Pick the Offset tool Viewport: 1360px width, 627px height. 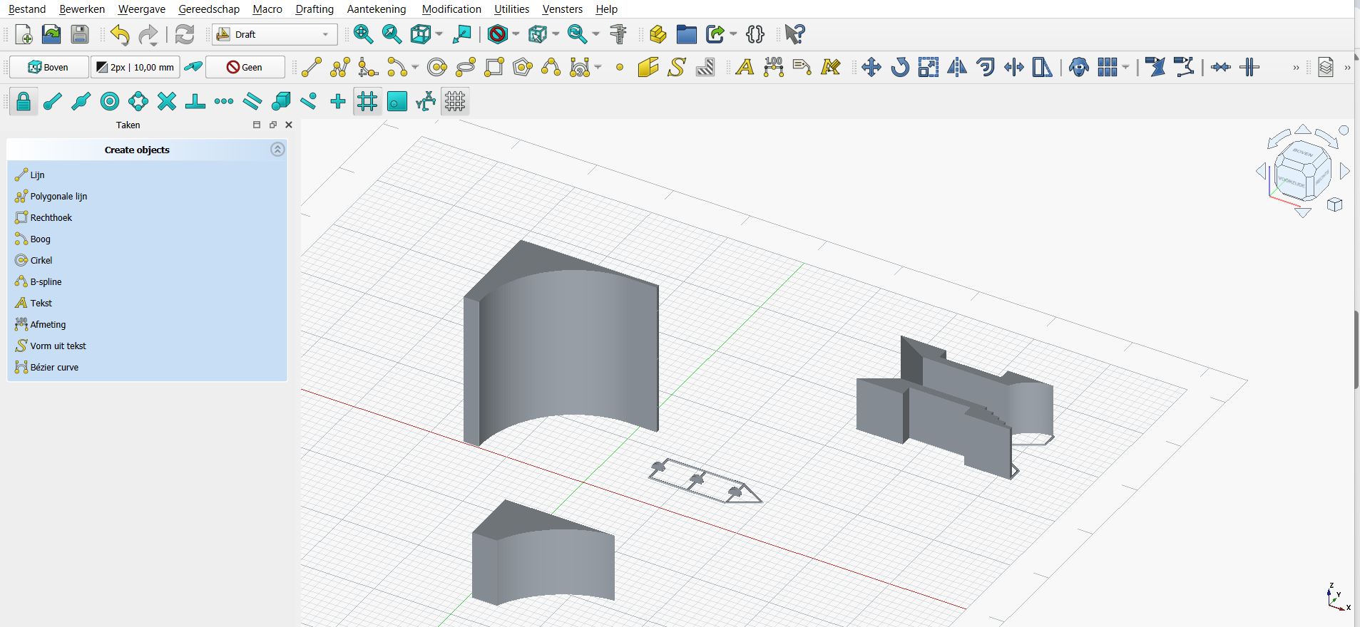pyautogui.click(x=986, y=67)
